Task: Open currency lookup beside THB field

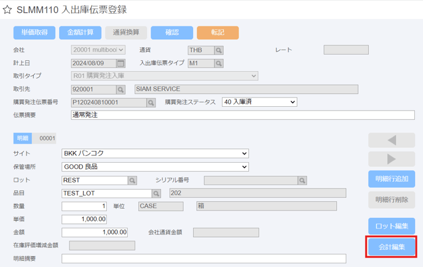Action: click(x=219, y=50)
